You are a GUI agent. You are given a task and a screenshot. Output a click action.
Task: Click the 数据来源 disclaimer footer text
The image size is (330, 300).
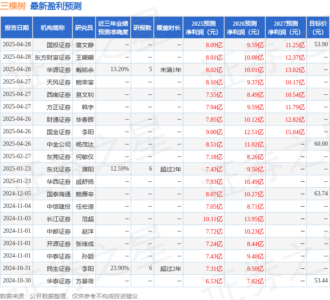pos(69,296)
